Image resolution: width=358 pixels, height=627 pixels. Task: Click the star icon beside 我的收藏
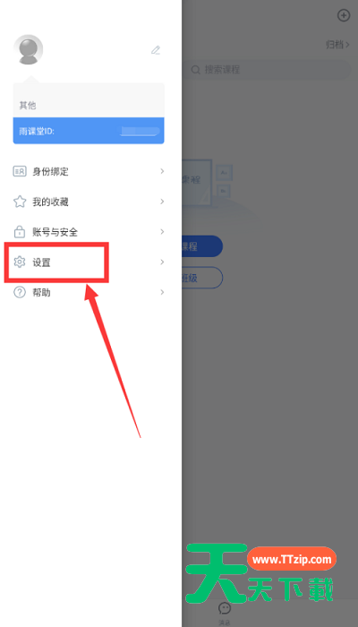point(20,202)
